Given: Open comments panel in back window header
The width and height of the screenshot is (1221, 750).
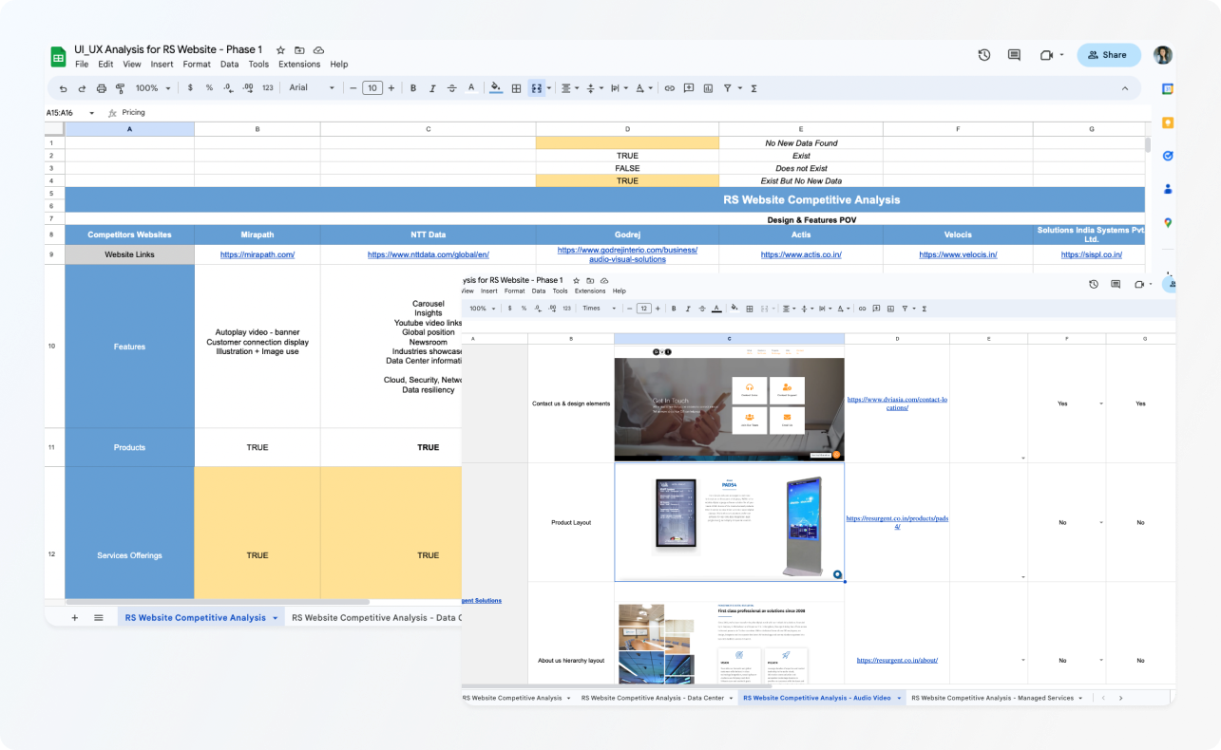Looking at the screenshot, I should (x=1014, y=55).
